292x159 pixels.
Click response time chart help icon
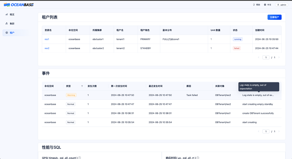click(198, 158)
